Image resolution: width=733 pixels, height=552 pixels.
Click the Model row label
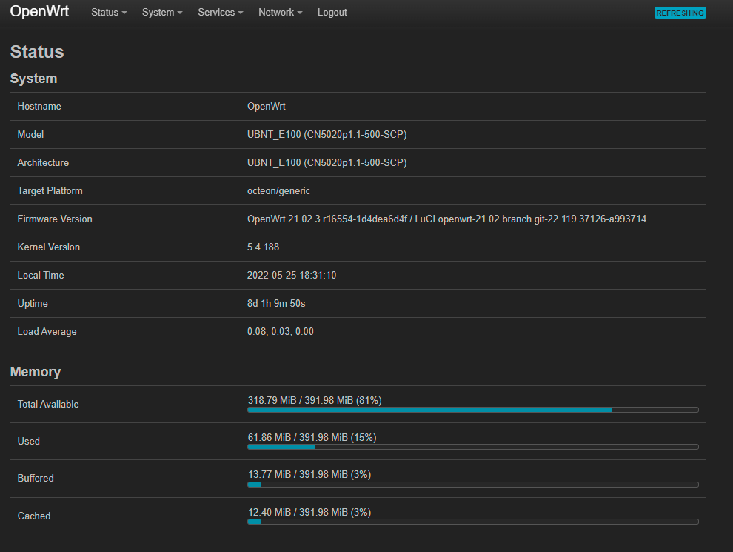(30, 135)
